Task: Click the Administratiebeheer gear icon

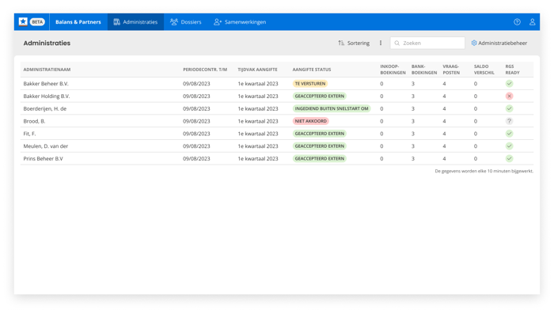Action: [x=474, y=43]
